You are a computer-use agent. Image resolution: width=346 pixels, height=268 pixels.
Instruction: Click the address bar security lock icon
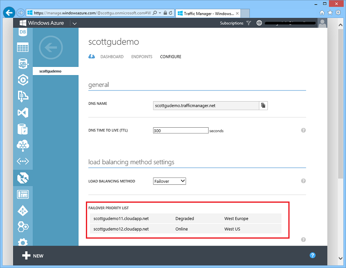[165, 13]
